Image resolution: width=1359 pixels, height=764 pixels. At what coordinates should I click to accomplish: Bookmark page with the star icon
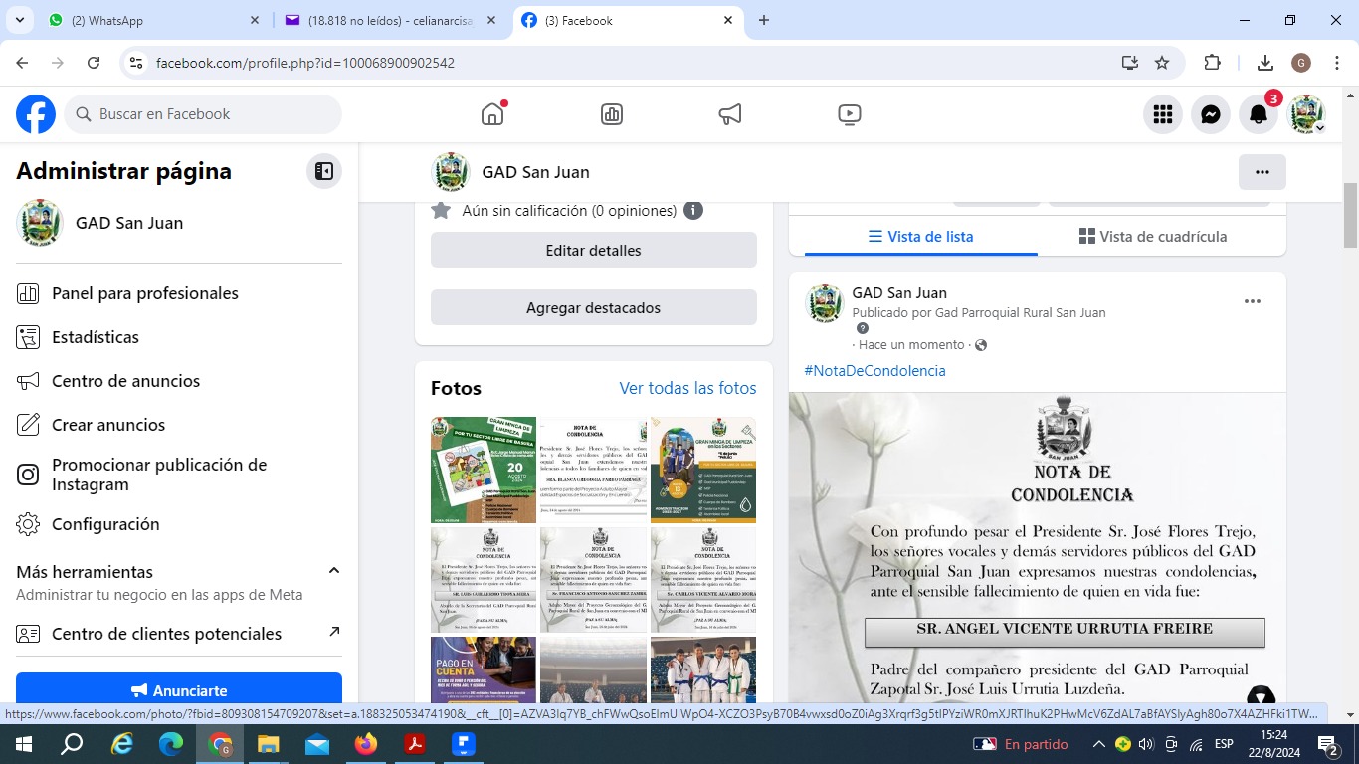(1162, 63)
